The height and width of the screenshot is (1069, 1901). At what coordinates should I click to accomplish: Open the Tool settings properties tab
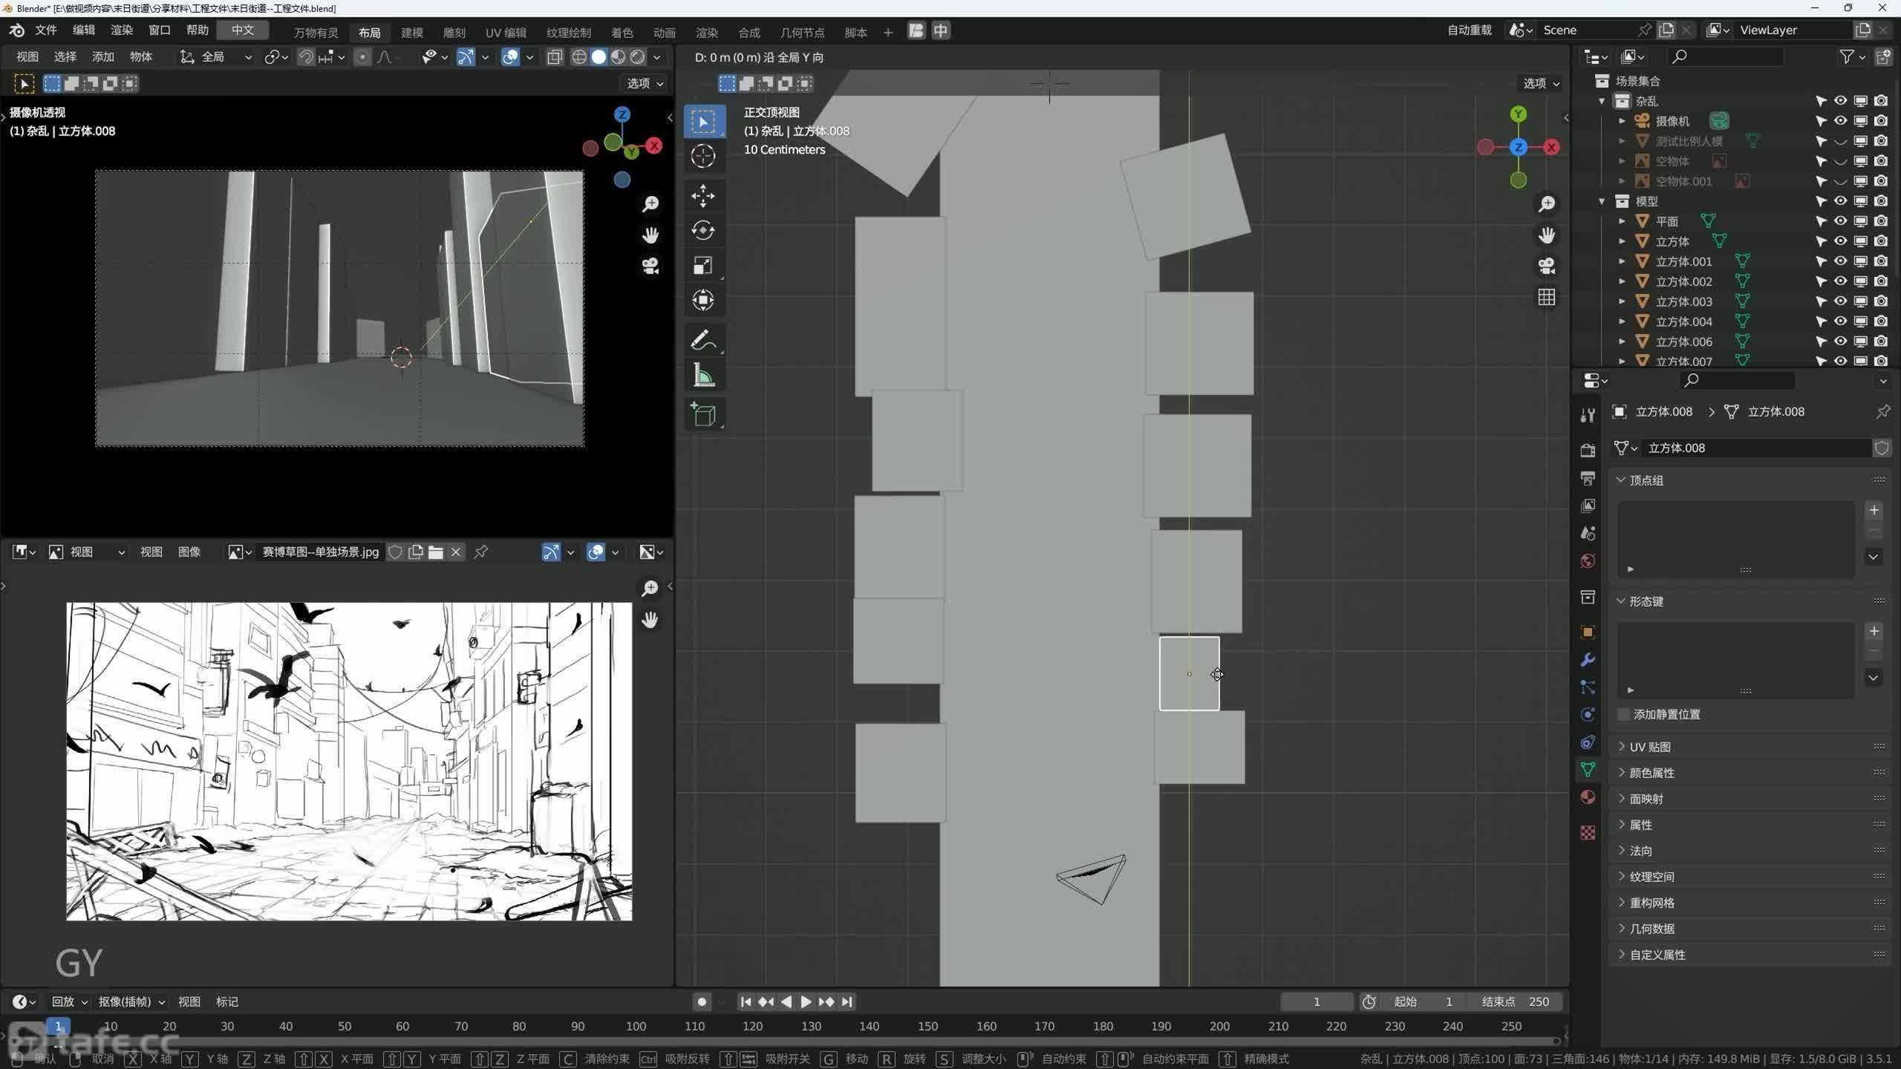pyautogui.click(x=1588, y=415)
